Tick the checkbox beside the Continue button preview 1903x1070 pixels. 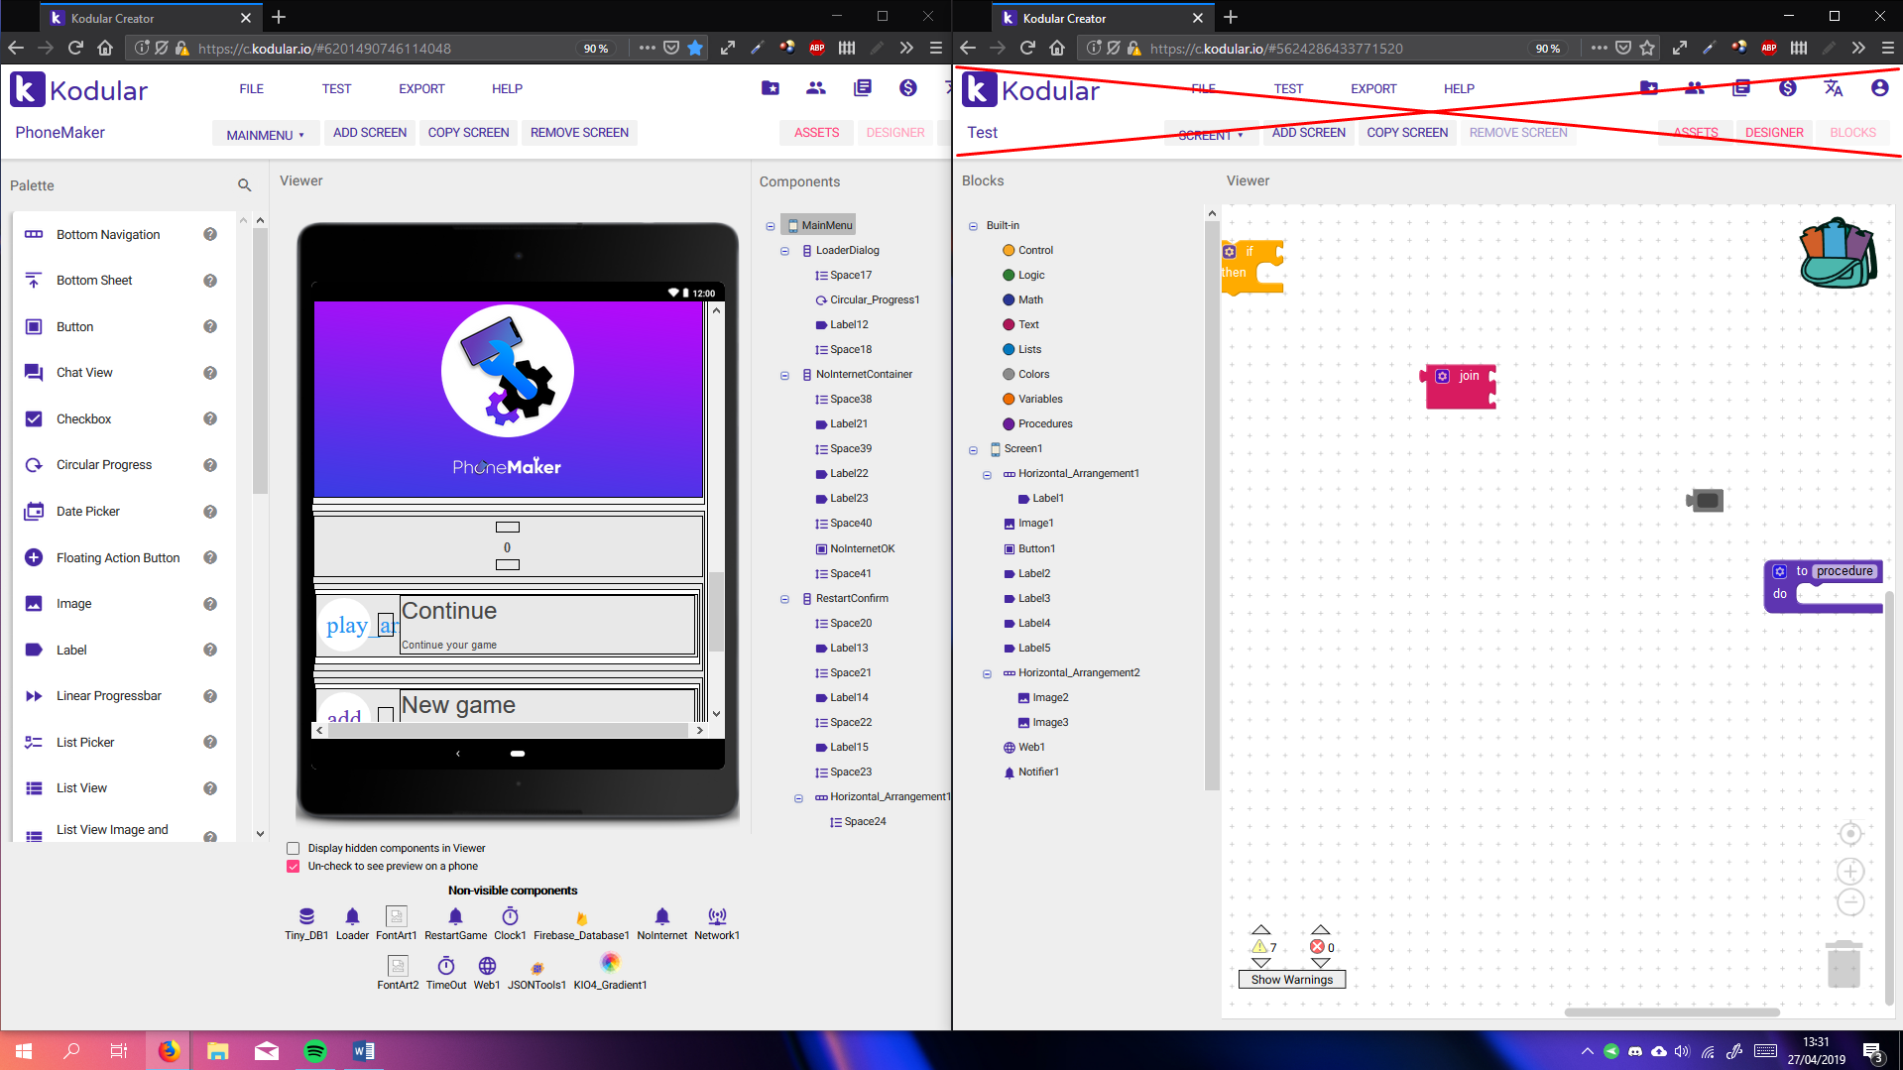click(385, 625)
